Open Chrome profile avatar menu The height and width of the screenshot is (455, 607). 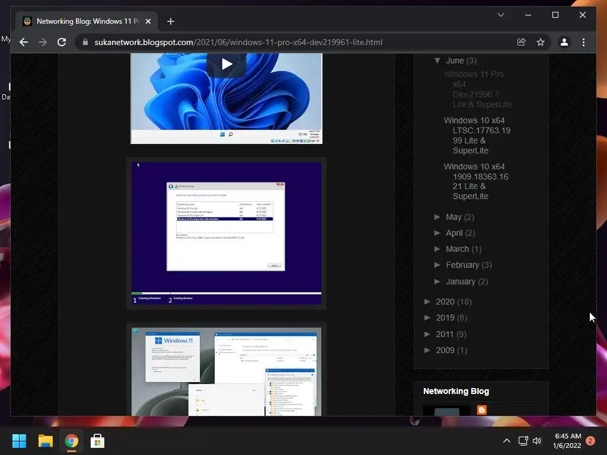point(564,42)
